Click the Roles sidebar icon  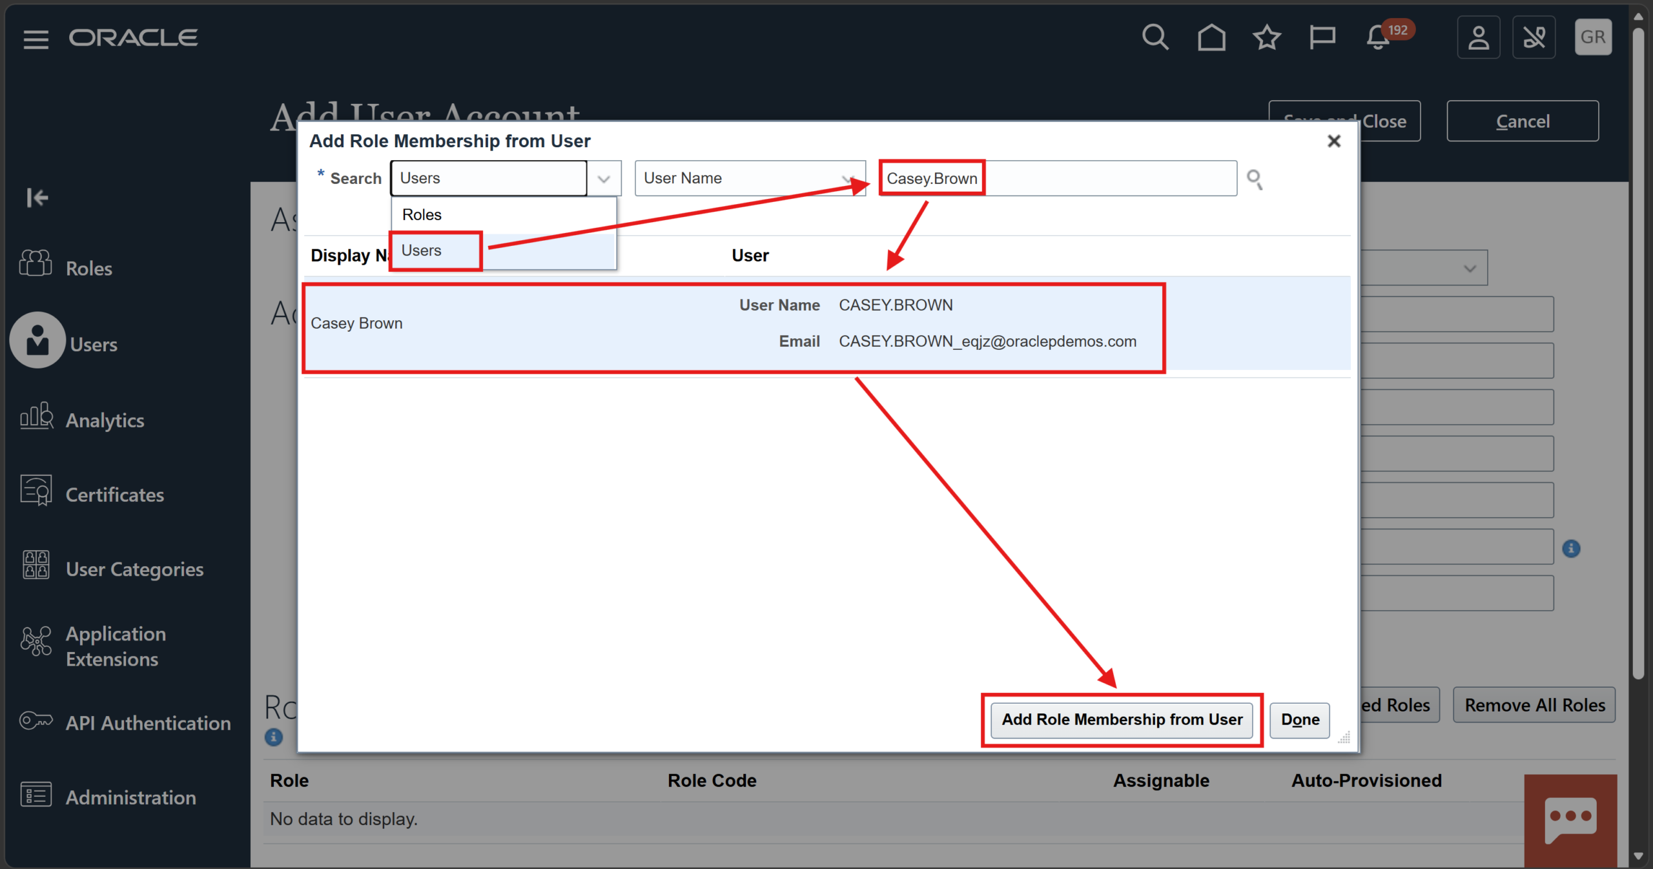tap(36, 263)
